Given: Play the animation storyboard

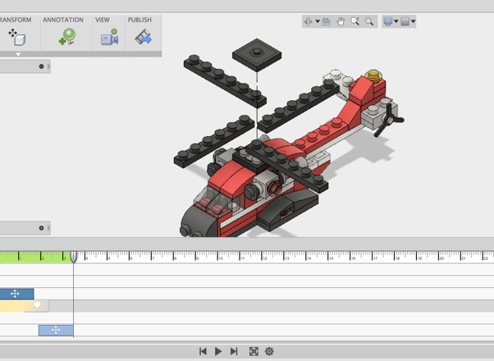Looking at the screenshot, I should pyautogui.click(x=218, y=351).
